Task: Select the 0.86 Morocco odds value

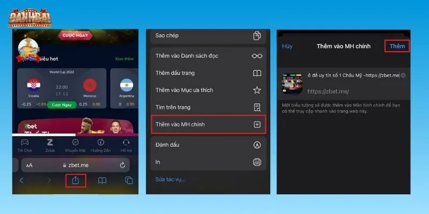Action: coord(97,104)
